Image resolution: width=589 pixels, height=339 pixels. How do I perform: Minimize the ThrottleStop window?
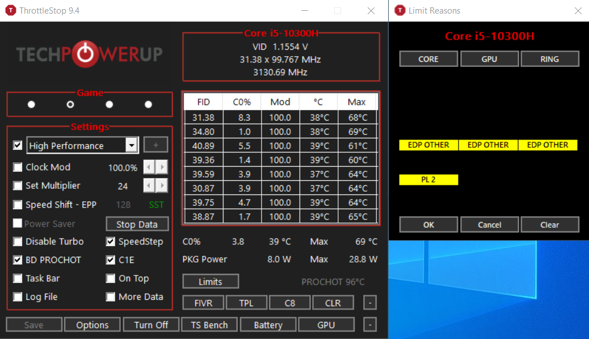click(305, 11)
